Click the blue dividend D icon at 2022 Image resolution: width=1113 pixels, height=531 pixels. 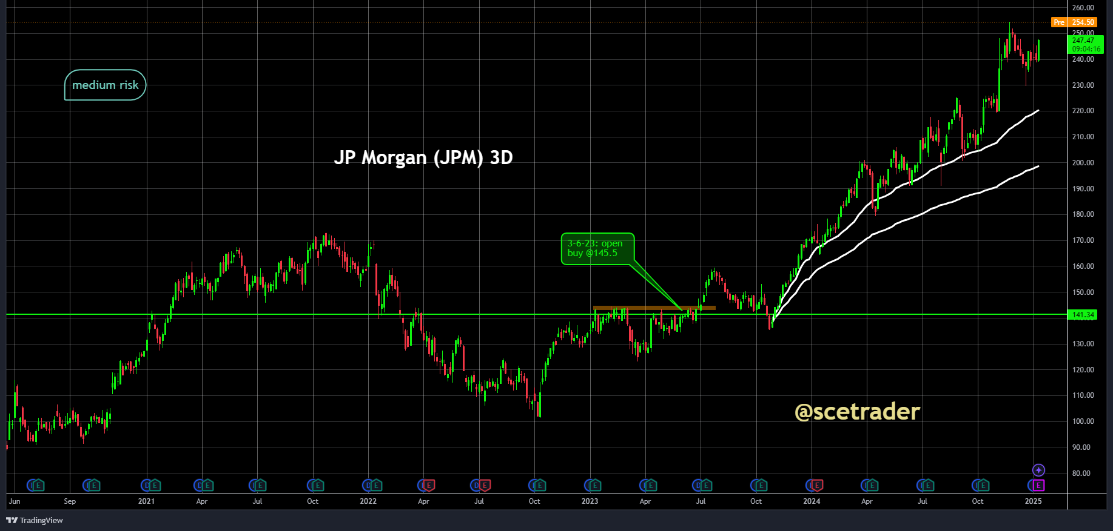368,485
